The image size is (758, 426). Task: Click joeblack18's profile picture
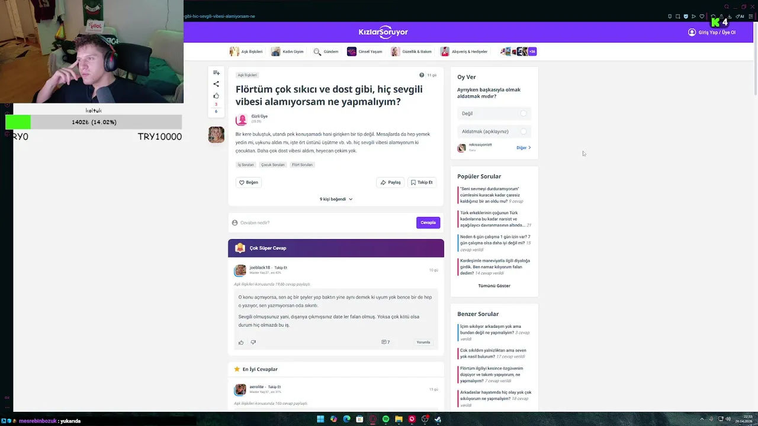240,270
